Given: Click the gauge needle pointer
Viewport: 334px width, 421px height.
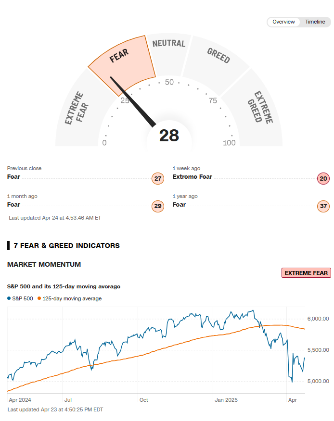Looking at the screenshot, I should [x=132, y=101].
